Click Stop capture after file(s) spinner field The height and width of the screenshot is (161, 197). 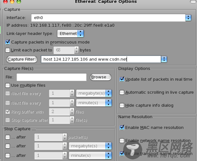[x=62, y=120]
